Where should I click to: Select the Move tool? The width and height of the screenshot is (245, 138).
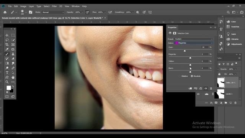[x=7, y=35]
